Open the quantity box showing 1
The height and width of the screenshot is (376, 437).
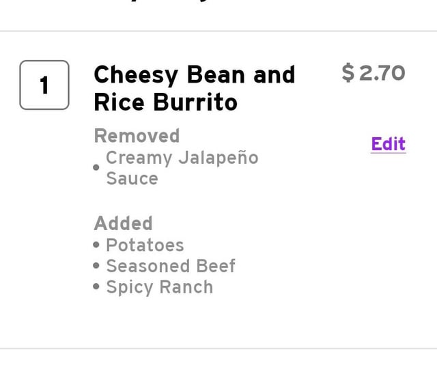[44, 85]
